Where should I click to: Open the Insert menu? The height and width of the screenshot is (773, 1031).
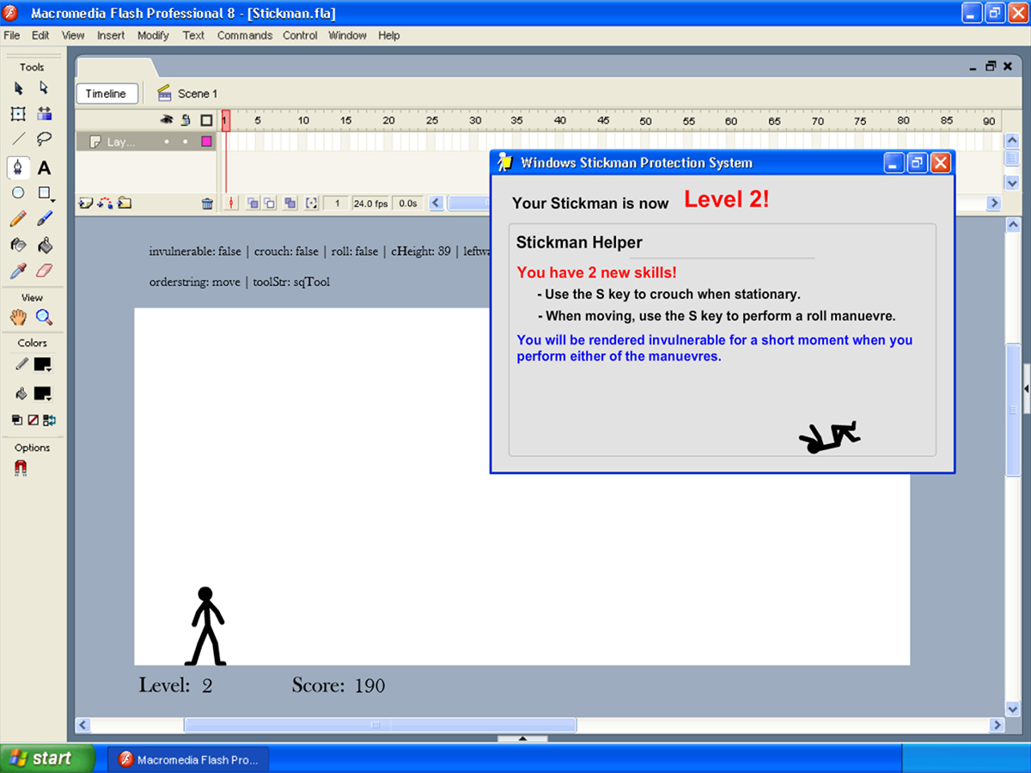point(111,35)
